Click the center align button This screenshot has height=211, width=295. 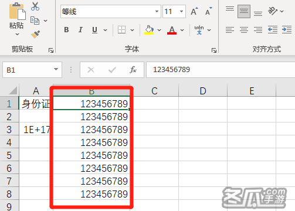pyautogui.click(x=244, y=30)
